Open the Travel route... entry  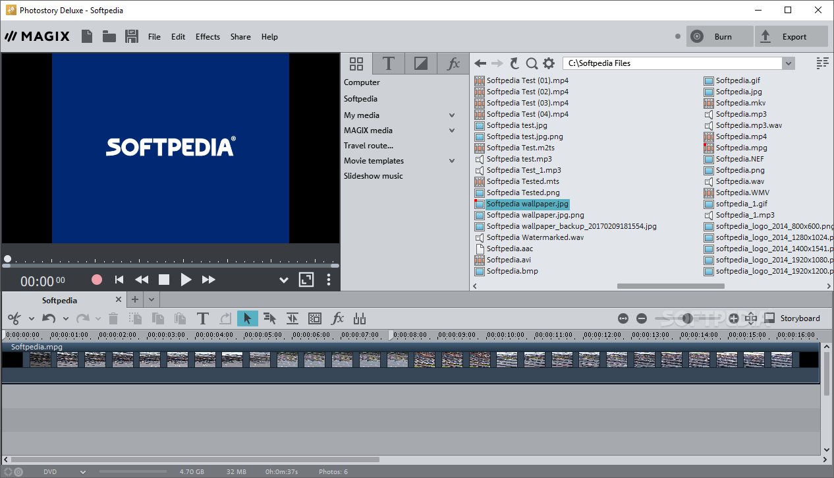[x=368, y=146]
